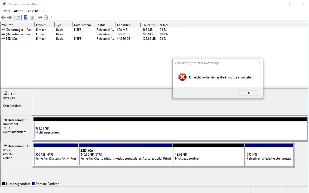This screenshot has height=193, width=309.
Task: Select the 795 MB Wiederherstellungspartition block
Action: pos(269,155)
